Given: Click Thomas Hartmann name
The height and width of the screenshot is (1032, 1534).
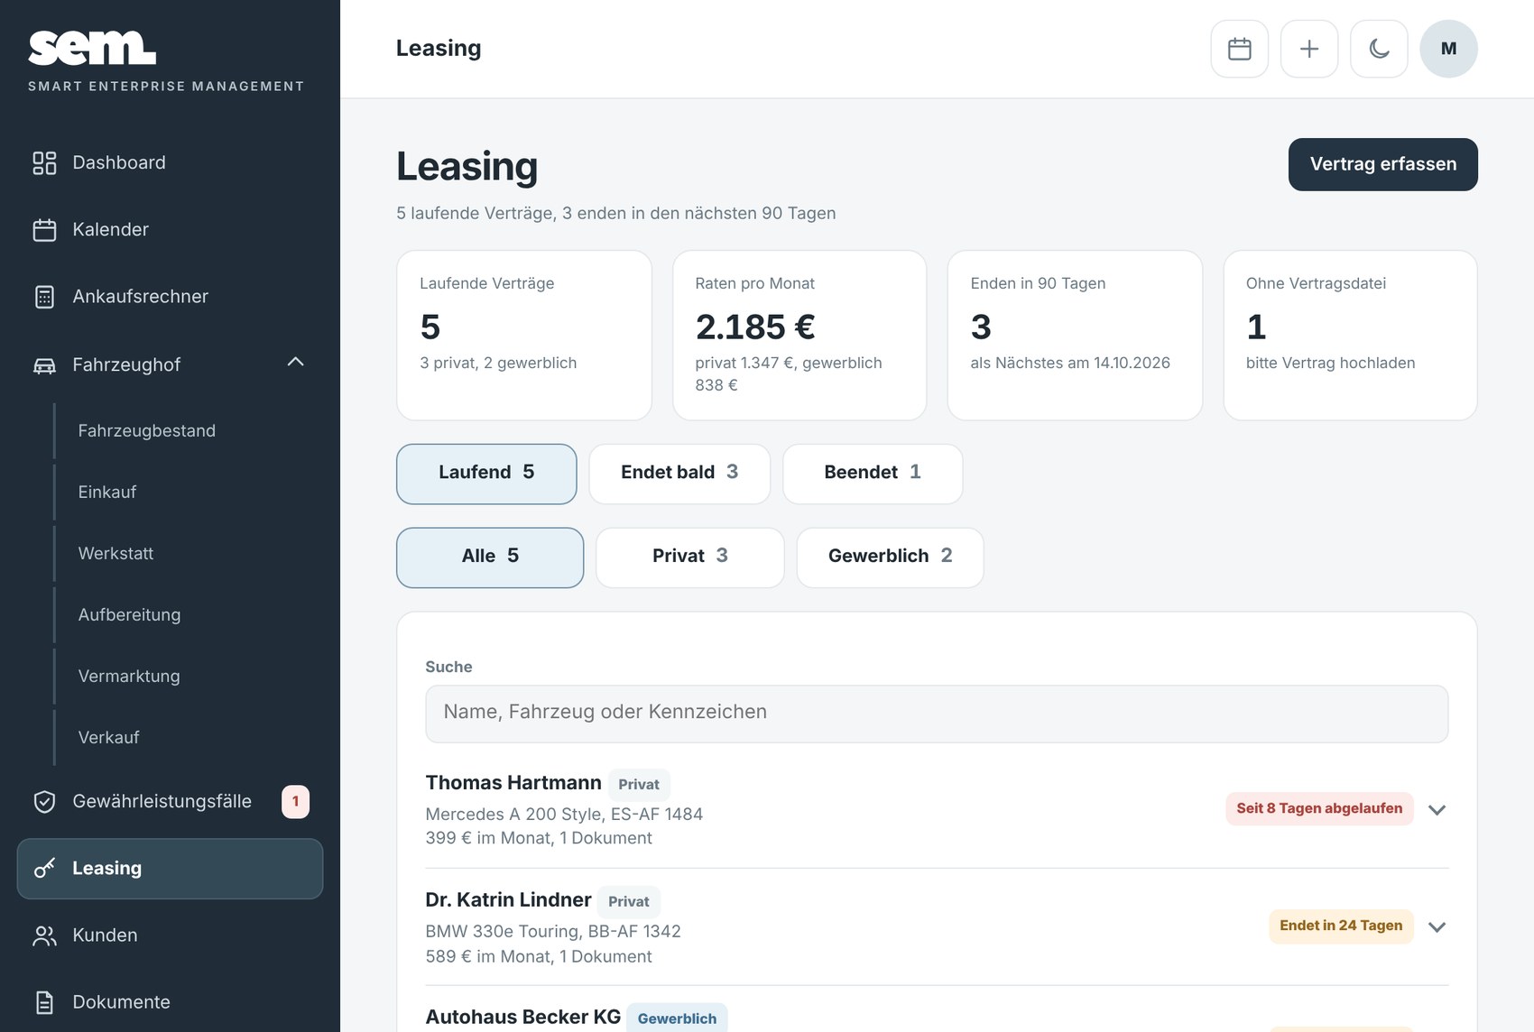Looking at the screenshot, I should coord(513,783).
